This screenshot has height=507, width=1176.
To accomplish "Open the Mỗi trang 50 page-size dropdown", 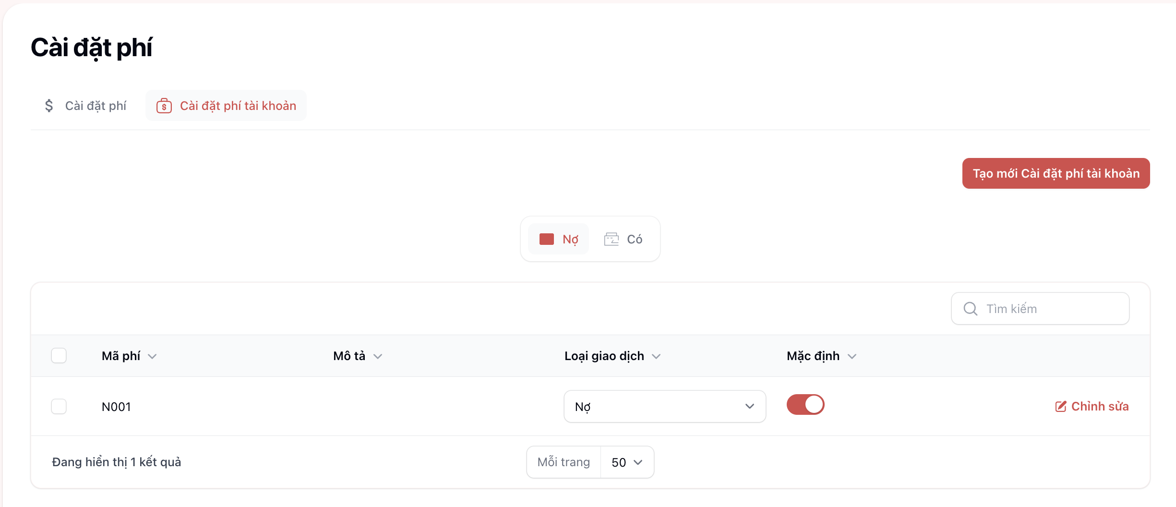I will (x=627, y=462).
